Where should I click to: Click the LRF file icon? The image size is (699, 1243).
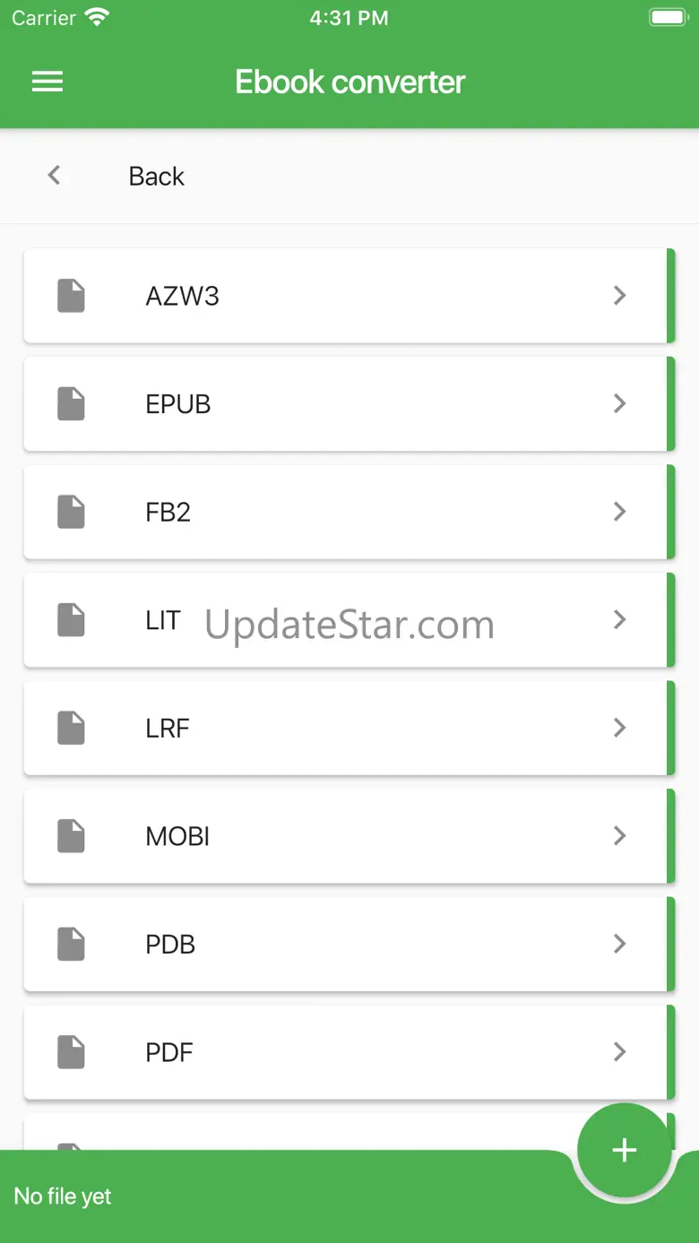(x=71, y=728)
